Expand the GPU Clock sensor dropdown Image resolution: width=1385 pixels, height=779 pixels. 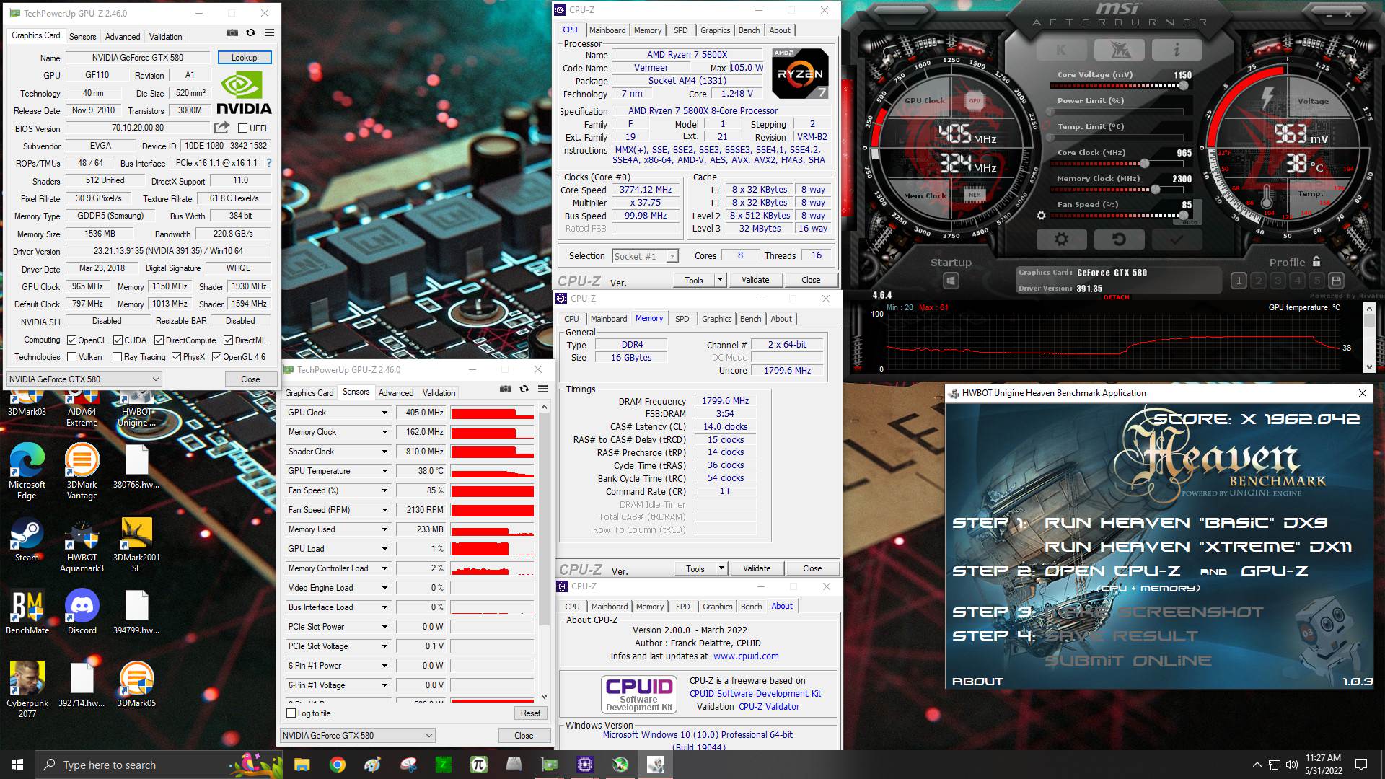384,413
